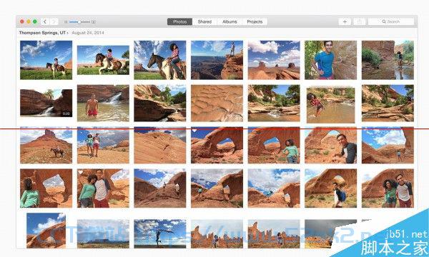Click the heart badge on the arch photo
Viewport: 429px width, 257px height.
194,131
